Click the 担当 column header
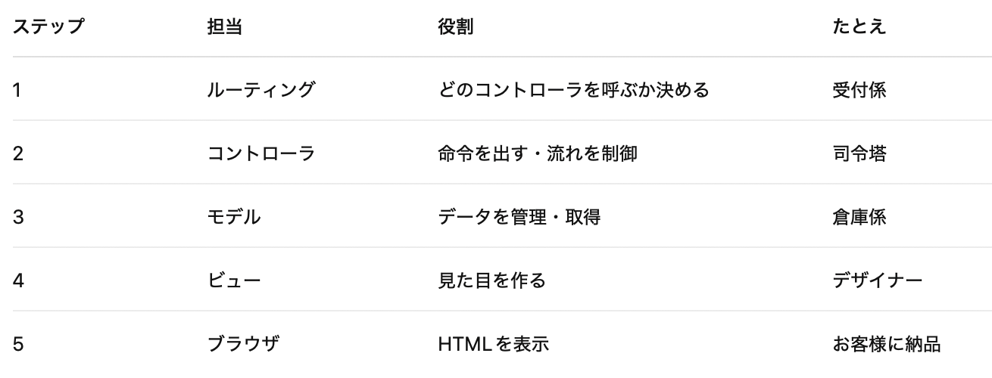The height and width of the screenshot is (378, 992). pos(225,26)
